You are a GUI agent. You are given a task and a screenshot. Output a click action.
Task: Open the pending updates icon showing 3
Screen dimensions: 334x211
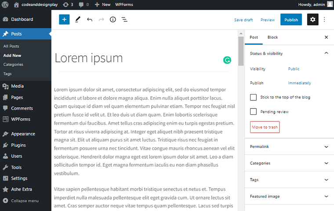(68, 4)
